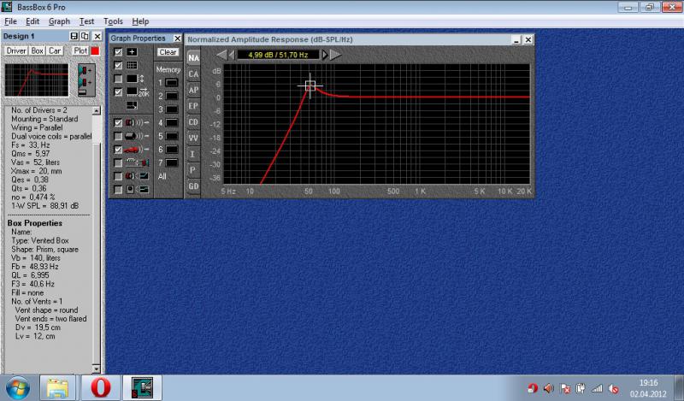Open the speaker configuration diagram in Design 1
The image size is (684, 401).
tap(86, 80)
